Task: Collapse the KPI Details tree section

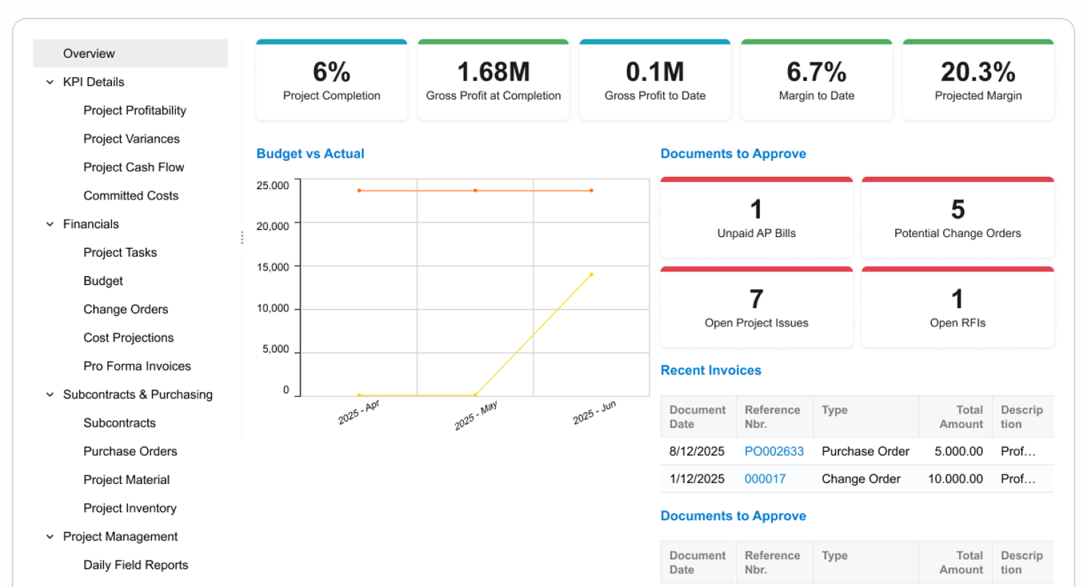Action: pyautogui.click(x=50, y=82)
